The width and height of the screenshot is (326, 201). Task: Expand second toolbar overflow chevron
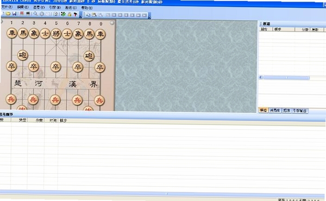click(x=149, y=16)
